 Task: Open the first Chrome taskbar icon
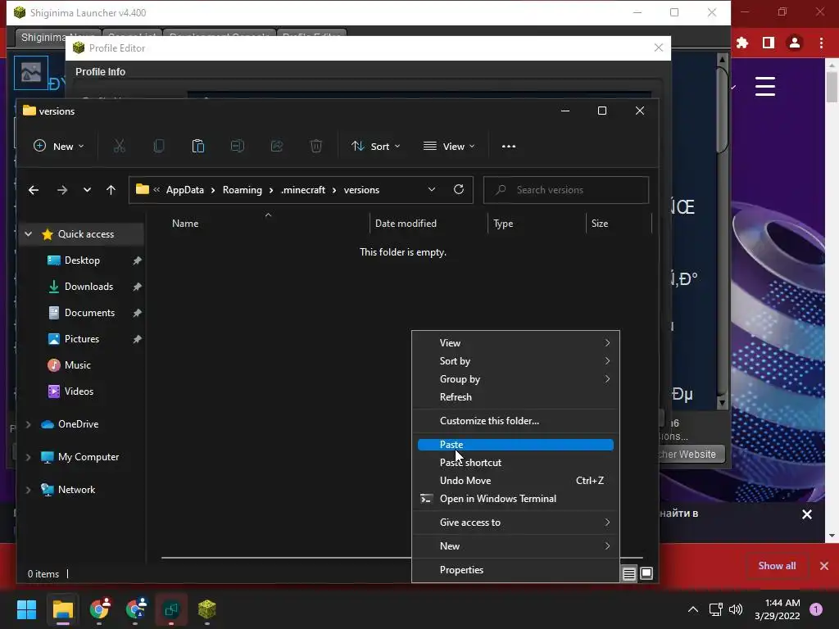pos(99,609)
